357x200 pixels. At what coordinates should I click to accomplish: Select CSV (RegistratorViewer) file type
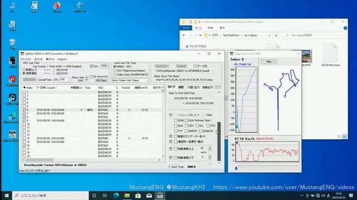click(x=115, y=71)
